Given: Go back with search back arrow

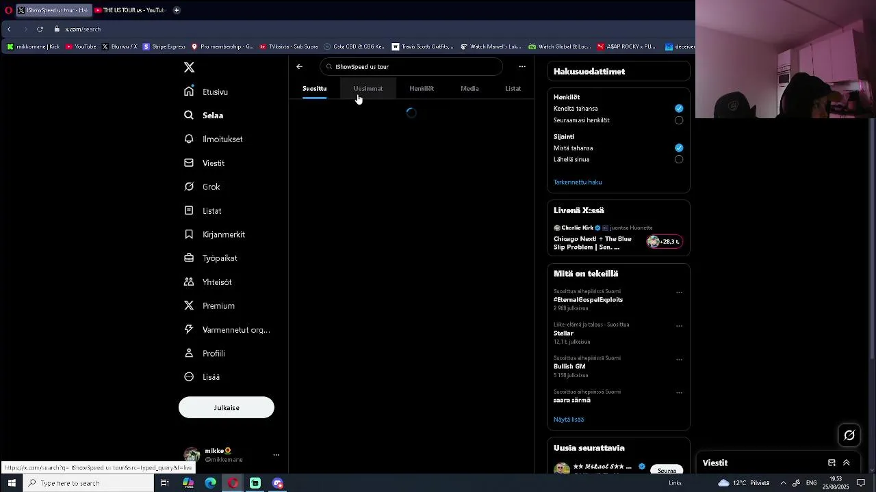Looking at the screenshot, I should coord(299,67).
